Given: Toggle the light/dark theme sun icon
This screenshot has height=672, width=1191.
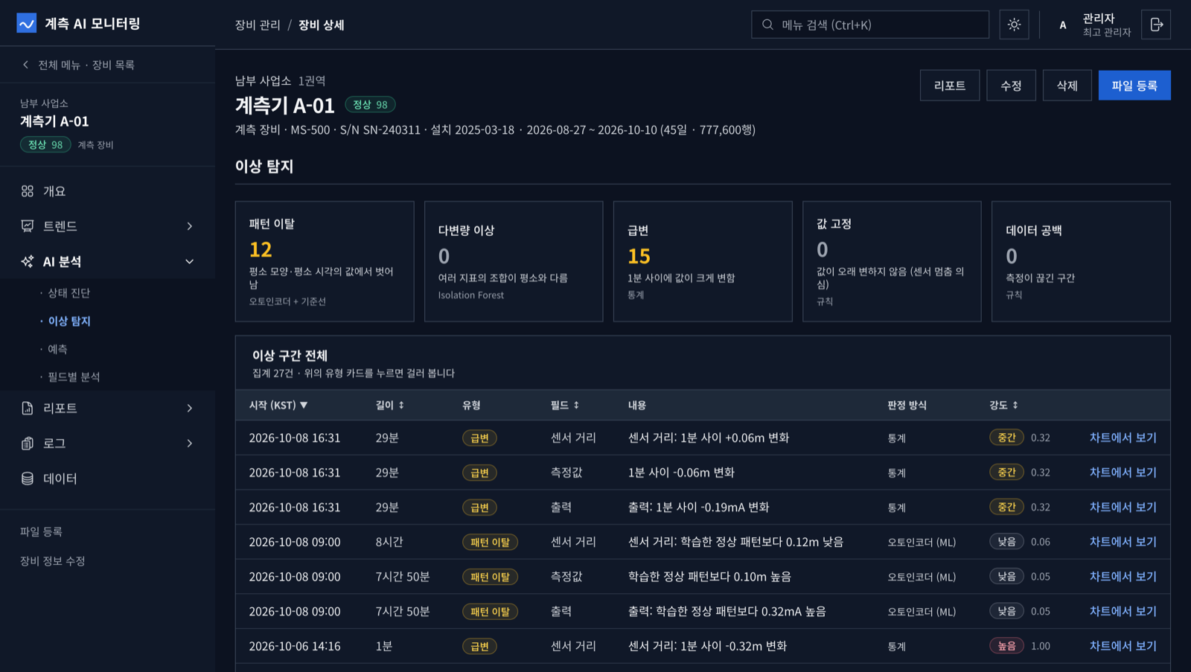Looking at the screenshot, I should [1014, 25].
